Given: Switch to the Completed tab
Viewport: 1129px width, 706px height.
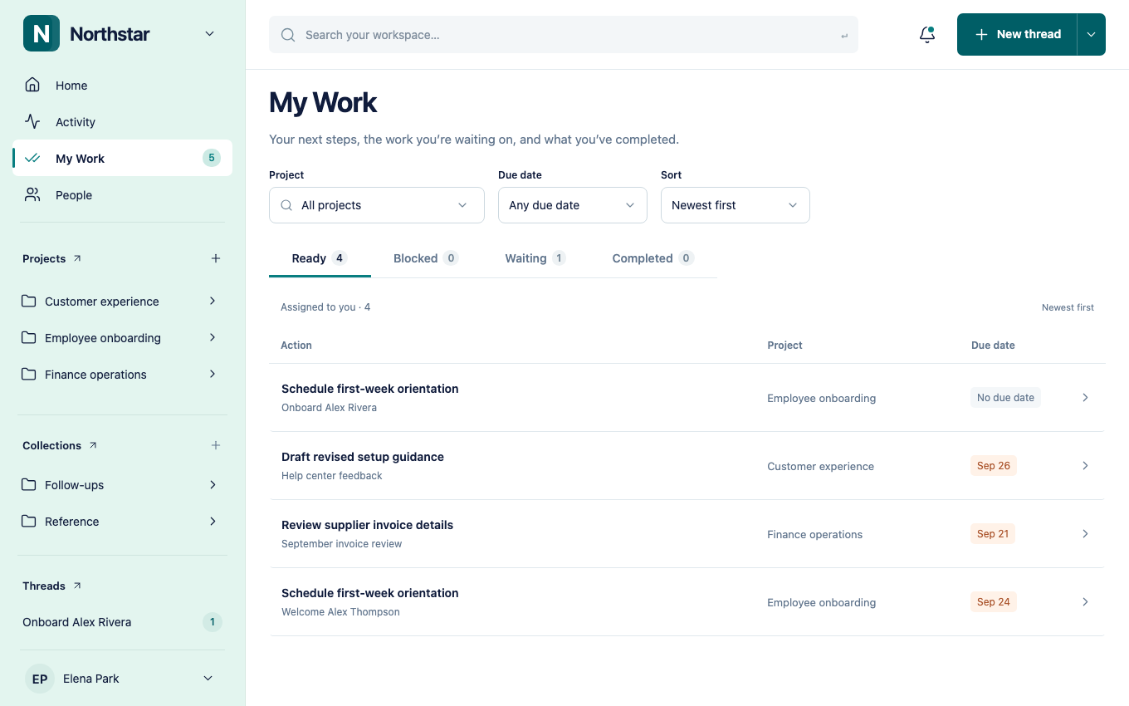Looking at the screenshot, I should (x=652, y=258).
